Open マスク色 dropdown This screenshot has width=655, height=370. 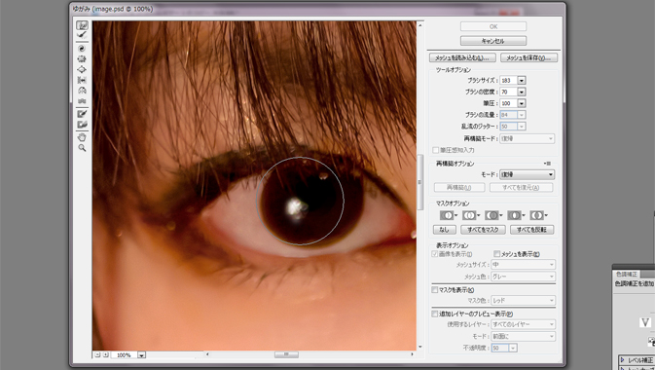[523, 300]
